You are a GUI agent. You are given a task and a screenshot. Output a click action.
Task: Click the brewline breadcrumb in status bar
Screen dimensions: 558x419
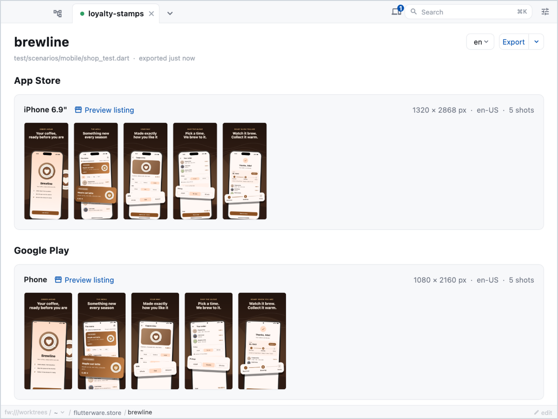point(140,412)
